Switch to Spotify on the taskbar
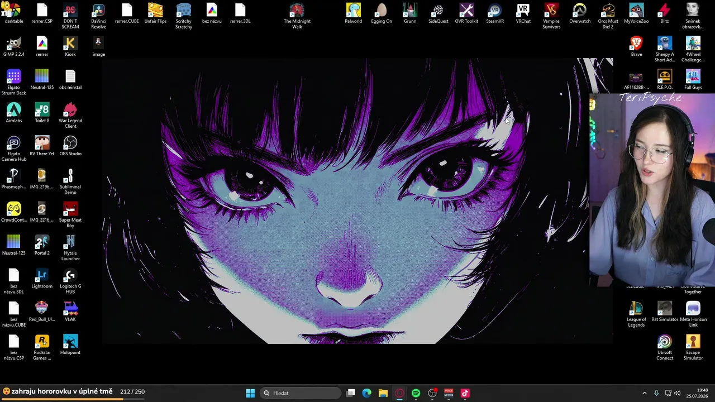This screenshot has width=715, height=402. click(416, 393)
